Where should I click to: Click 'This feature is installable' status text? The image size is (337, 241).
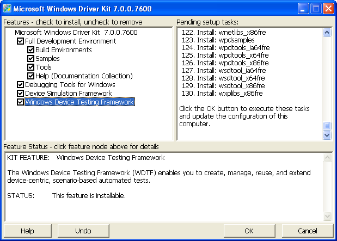(x=89, y=196)
